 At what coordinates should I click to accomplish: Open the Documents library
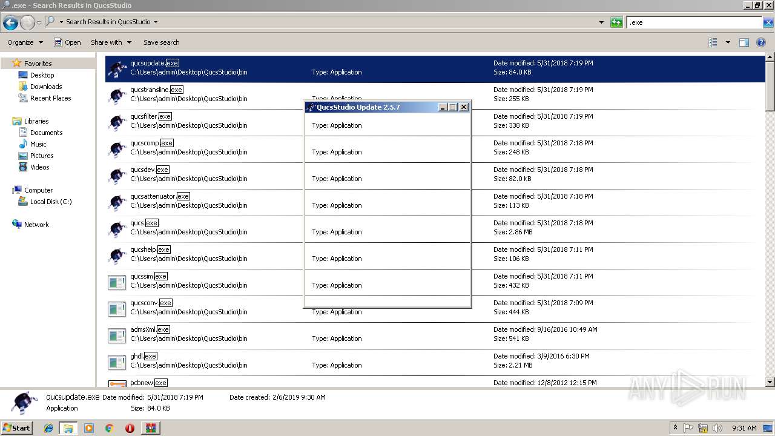click(46, 133)
